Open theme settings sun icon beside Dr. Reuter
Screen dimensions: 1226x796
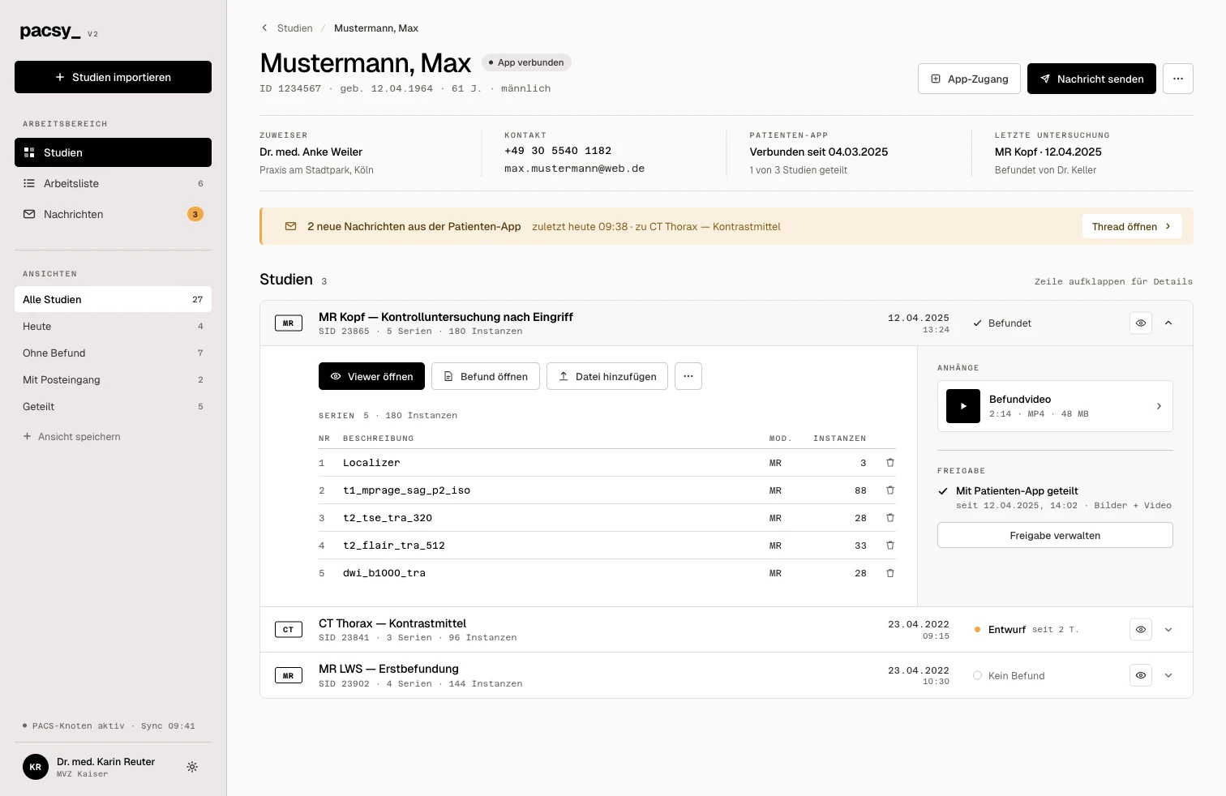click(192, 767)
